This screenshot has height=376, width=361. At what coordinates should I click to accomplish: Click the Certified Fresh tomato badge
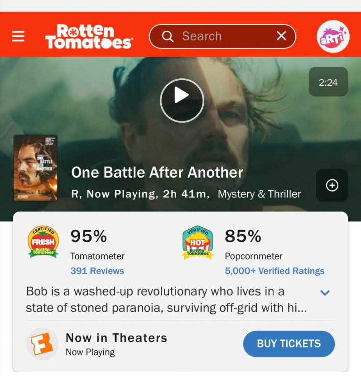pos(43,242)
